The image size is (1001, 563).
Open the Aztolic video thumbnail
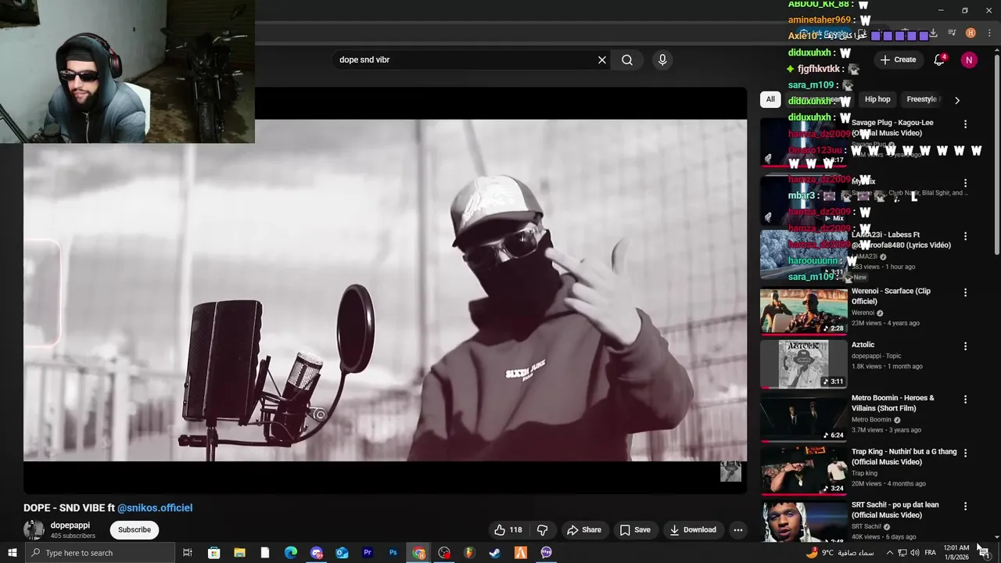804,364
